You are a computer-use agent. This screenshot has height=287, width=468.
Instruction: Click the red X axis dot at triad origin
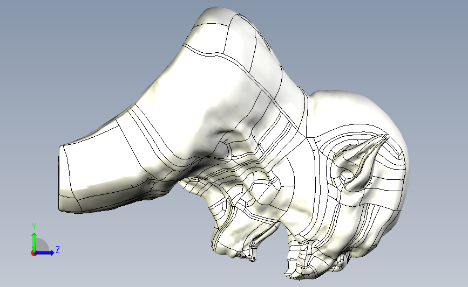pos(33,253)
